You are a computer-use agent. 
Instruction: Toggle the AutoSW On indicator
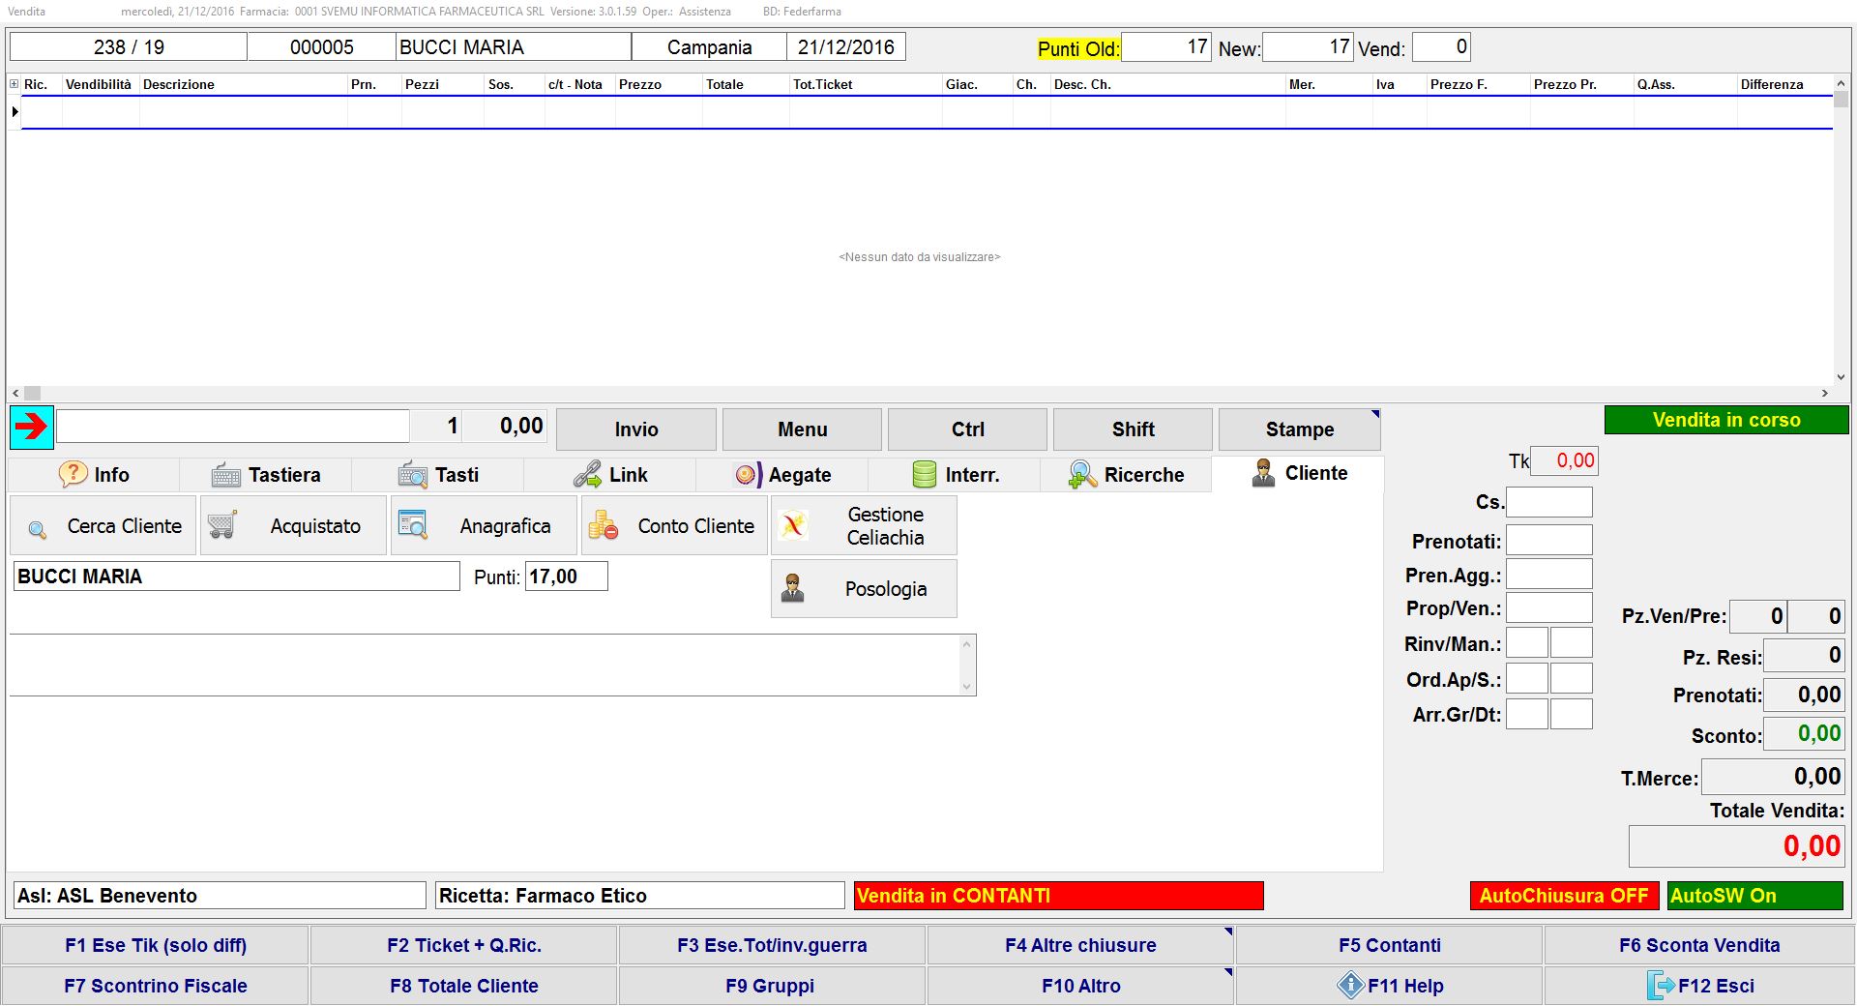[x=1754, y=896]
